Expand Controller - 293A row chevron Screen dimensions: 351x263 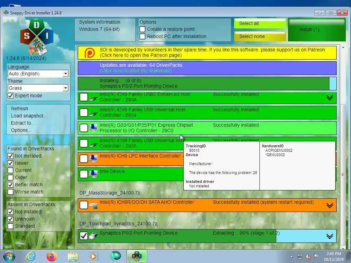pyautogui.click(x=330, y=98)
